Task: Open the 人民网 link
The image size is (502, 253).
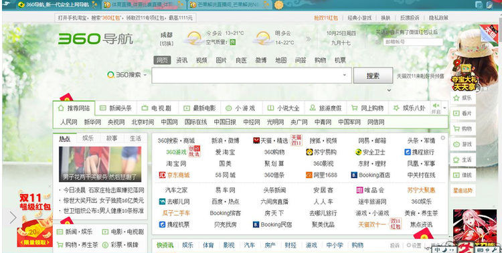Action: (69, 122)
